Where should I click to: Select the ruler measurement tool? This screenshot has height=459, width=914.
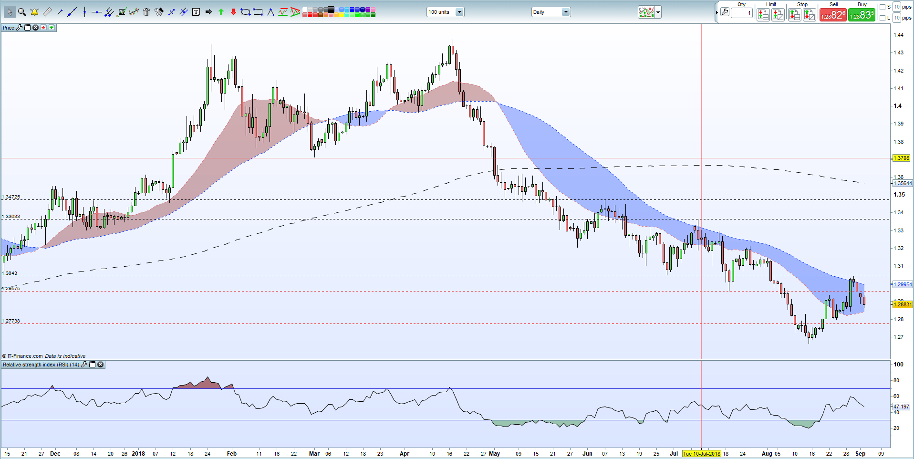[47, 12]
